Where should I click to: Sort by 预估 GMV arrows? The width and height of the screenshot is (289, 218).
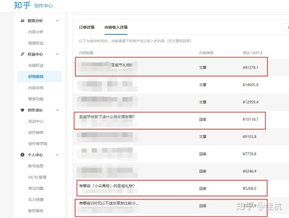click(x=261, y=53)
